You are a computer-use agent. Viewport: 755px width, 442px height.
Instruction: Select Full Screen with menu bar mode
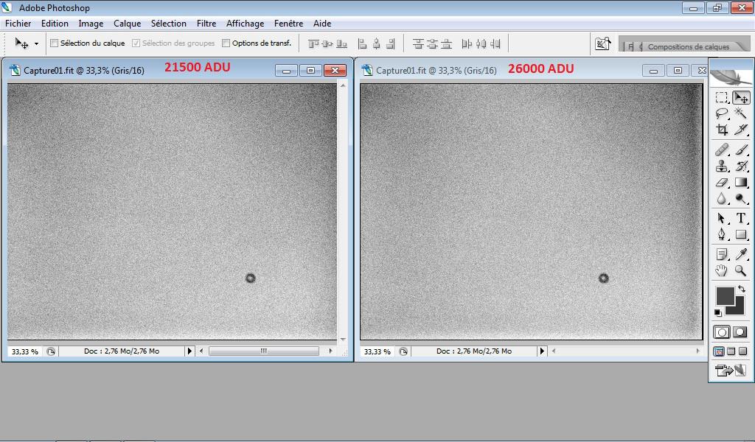click(x=731, y=351)
